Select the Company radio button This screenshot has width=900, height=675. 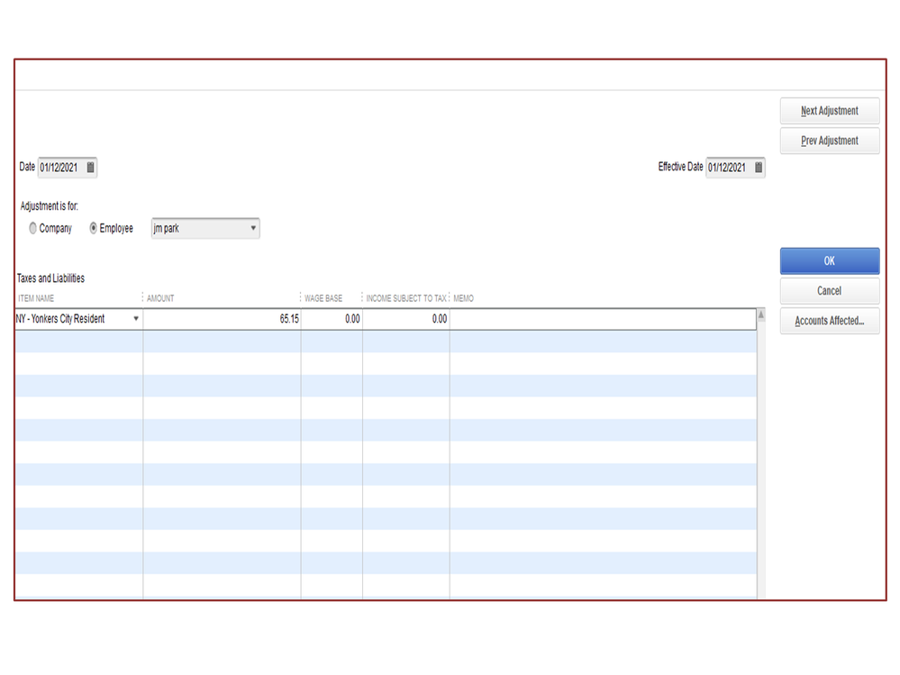[32, 228]
